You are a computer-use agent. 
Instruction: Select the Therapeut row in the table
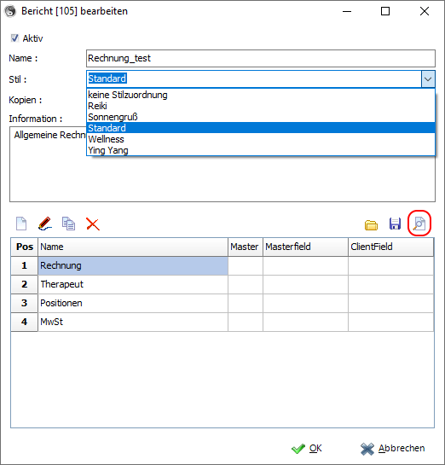click(222, 284)
